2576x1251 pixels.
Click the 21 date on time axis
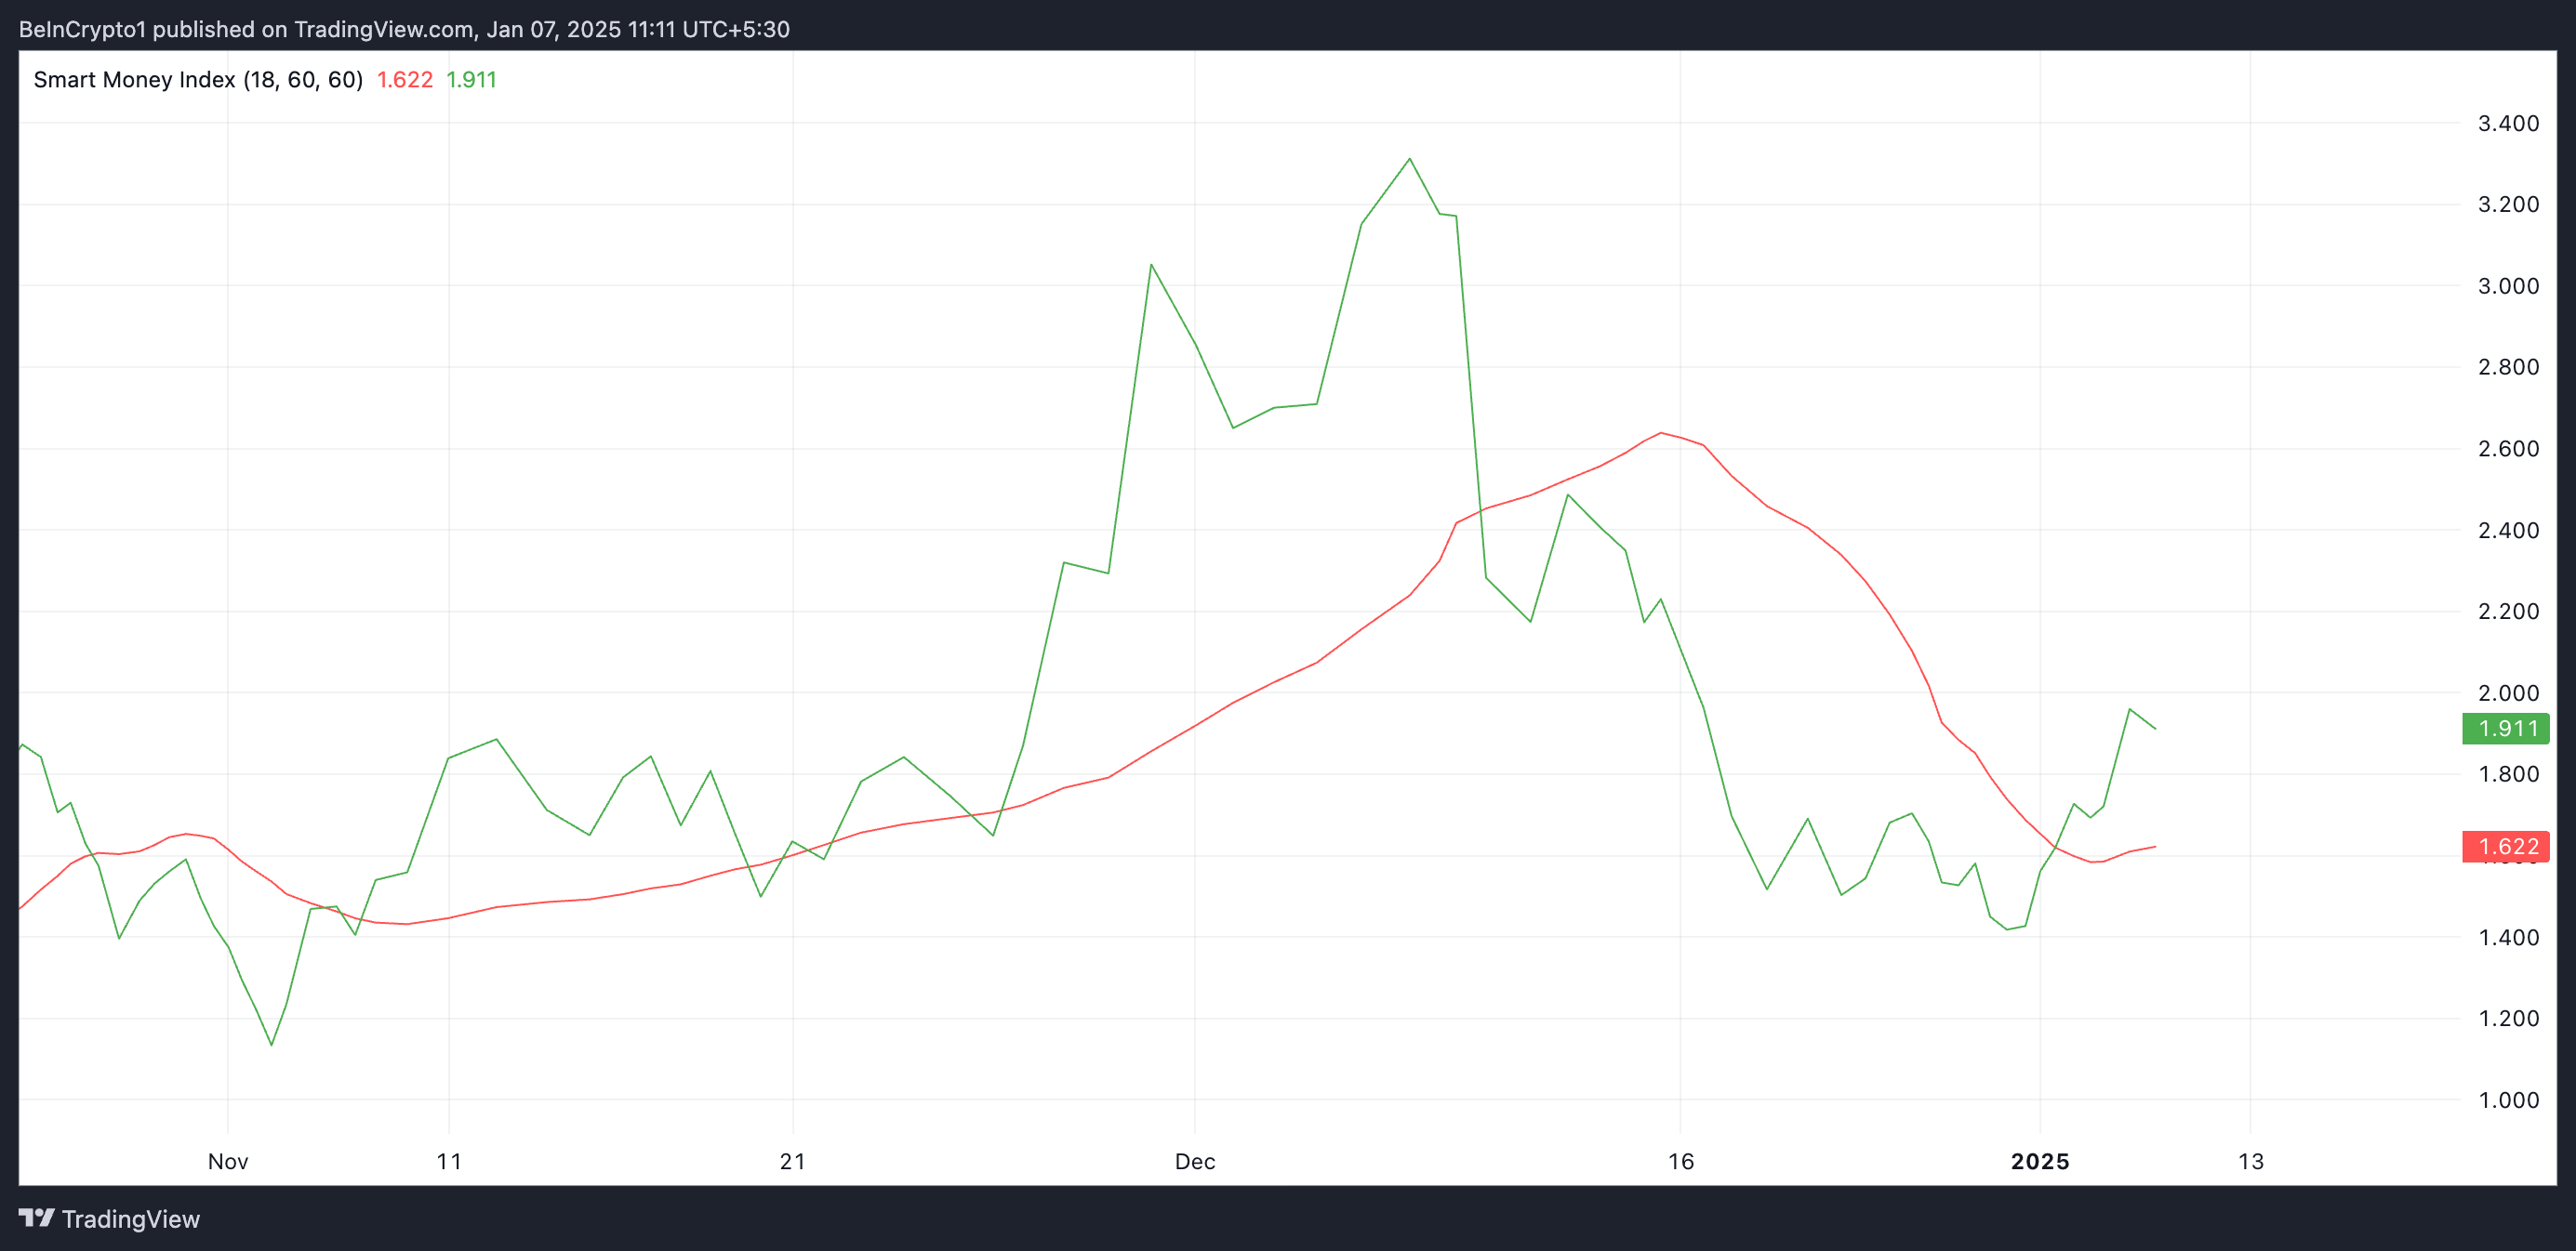click(x=793, y=1161)
